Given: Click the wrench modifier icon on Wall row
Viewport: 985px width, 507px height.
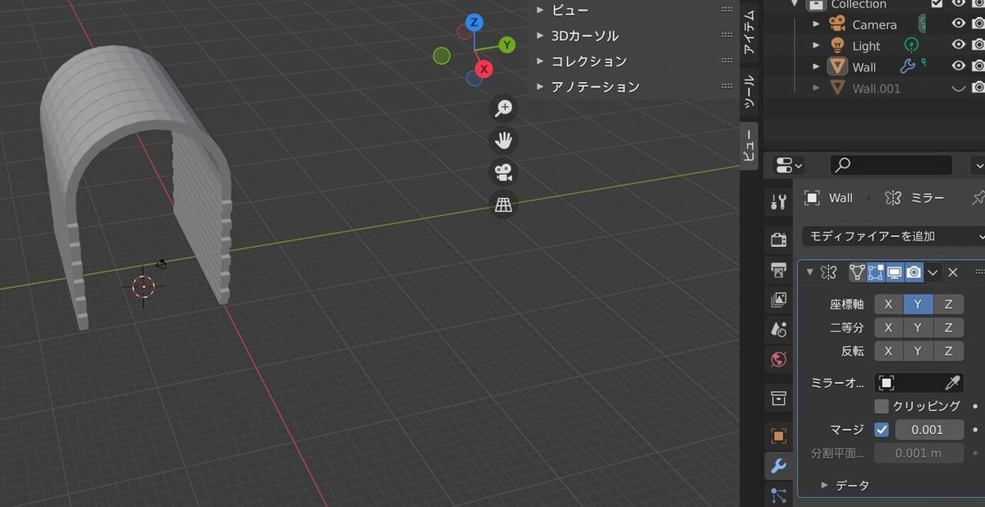Looking at the screenshot, I should click(x=907, y=66).
